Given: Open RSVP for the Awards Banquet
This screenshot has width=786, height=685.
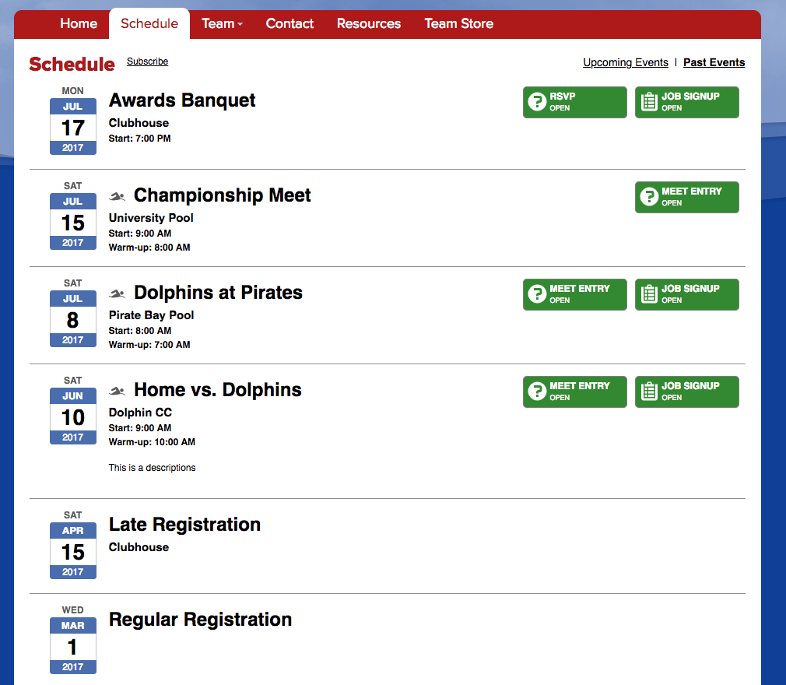Looking at the screenshot, I should click(574, 102).
